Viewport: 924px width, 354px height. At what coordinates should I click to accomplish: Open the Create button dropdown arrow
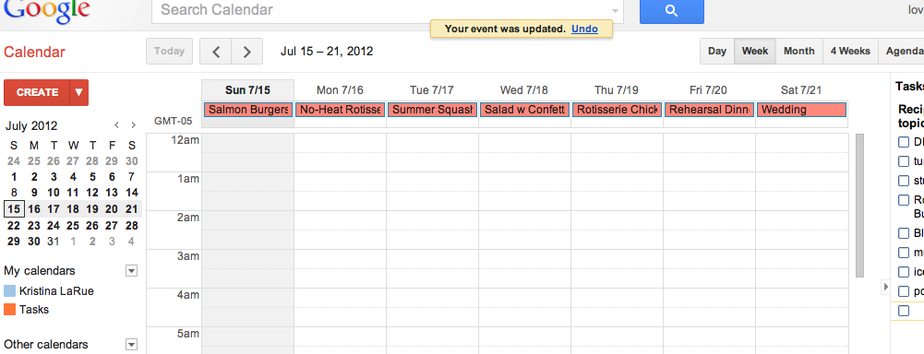click(x=79, y=92)
